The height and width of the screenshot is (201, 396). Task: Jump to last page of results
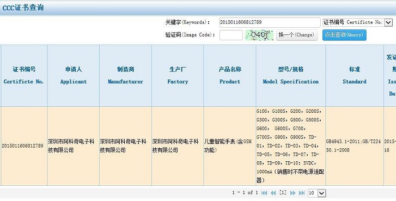coord(302,193)
